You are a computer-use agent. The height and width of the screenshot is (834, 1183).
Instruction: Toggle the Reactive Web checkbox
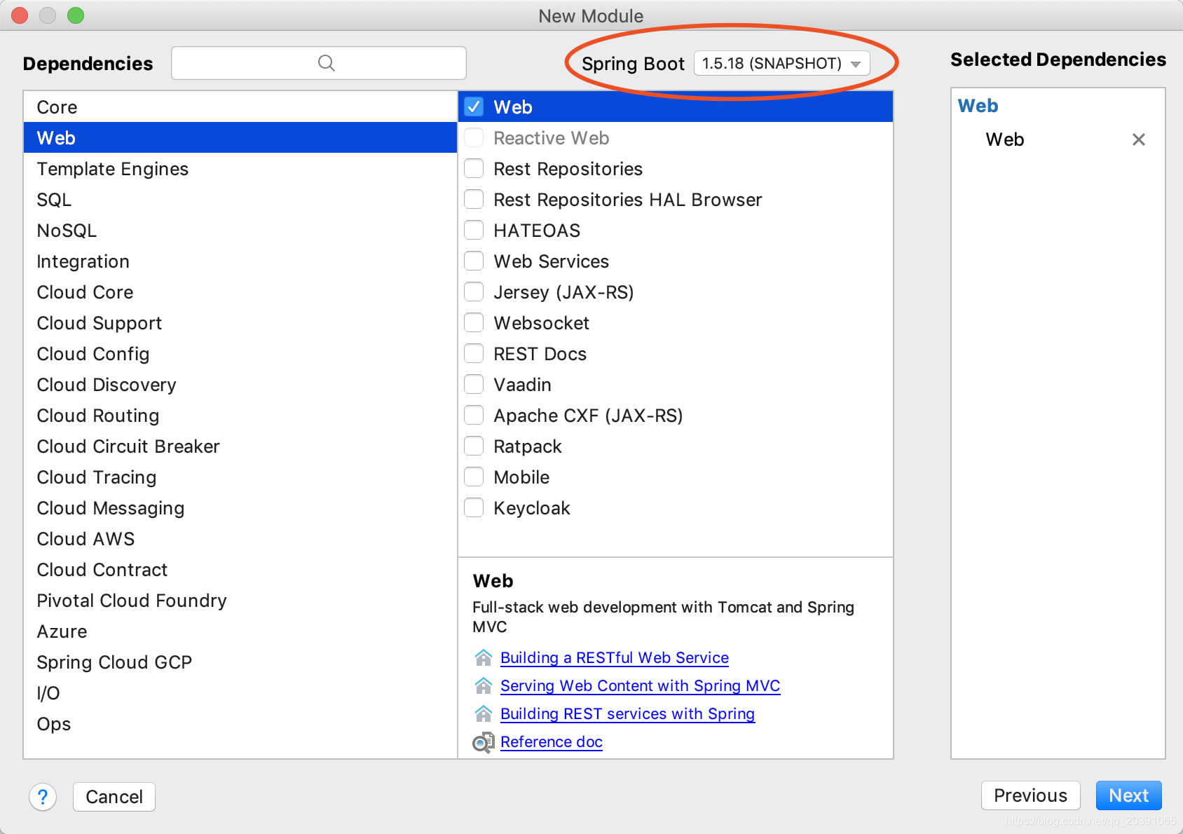click(474, 138)
